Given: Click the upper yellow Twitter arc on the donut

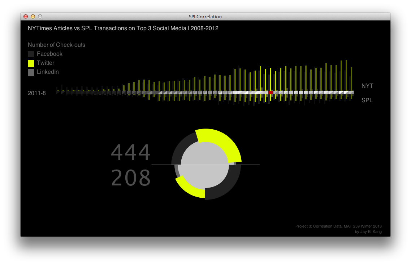Looking at the screenshot, I should 222,142.
